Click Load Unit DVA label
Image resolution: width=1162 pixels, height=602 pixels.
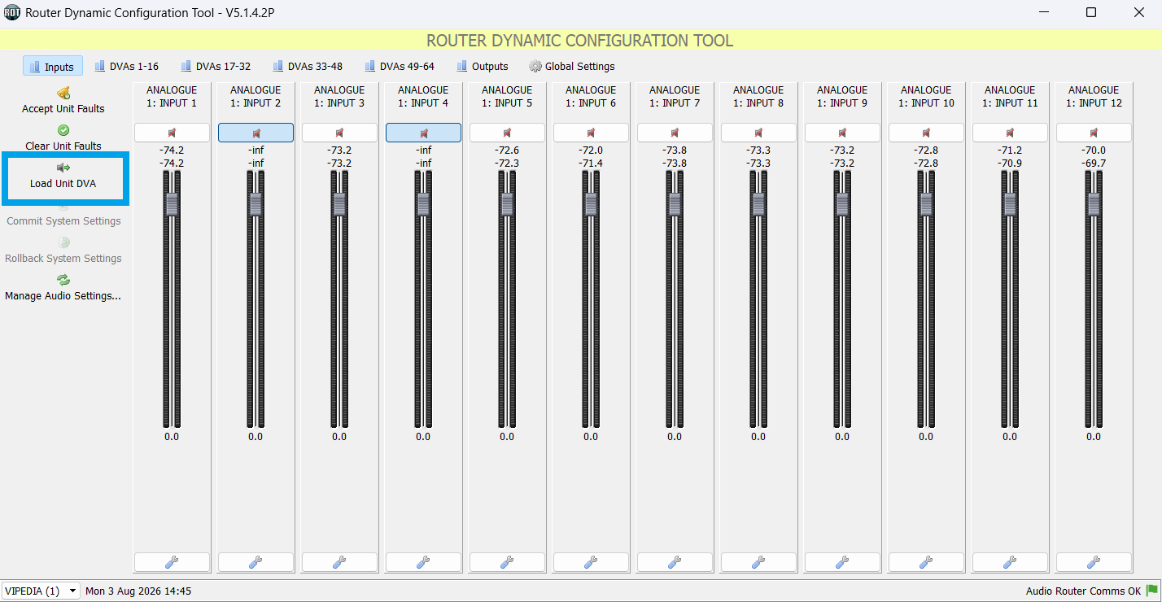[x=63, y=184]
